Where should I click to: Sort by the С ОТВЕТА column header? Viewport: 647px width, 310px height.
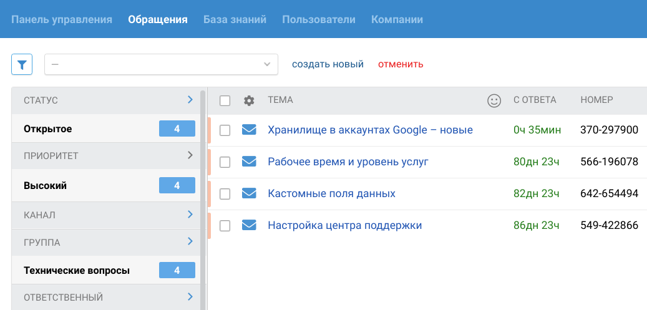535,100
